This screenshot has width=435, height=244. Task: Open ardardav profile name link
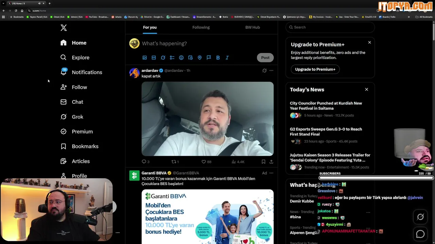[x=150, y=70]
